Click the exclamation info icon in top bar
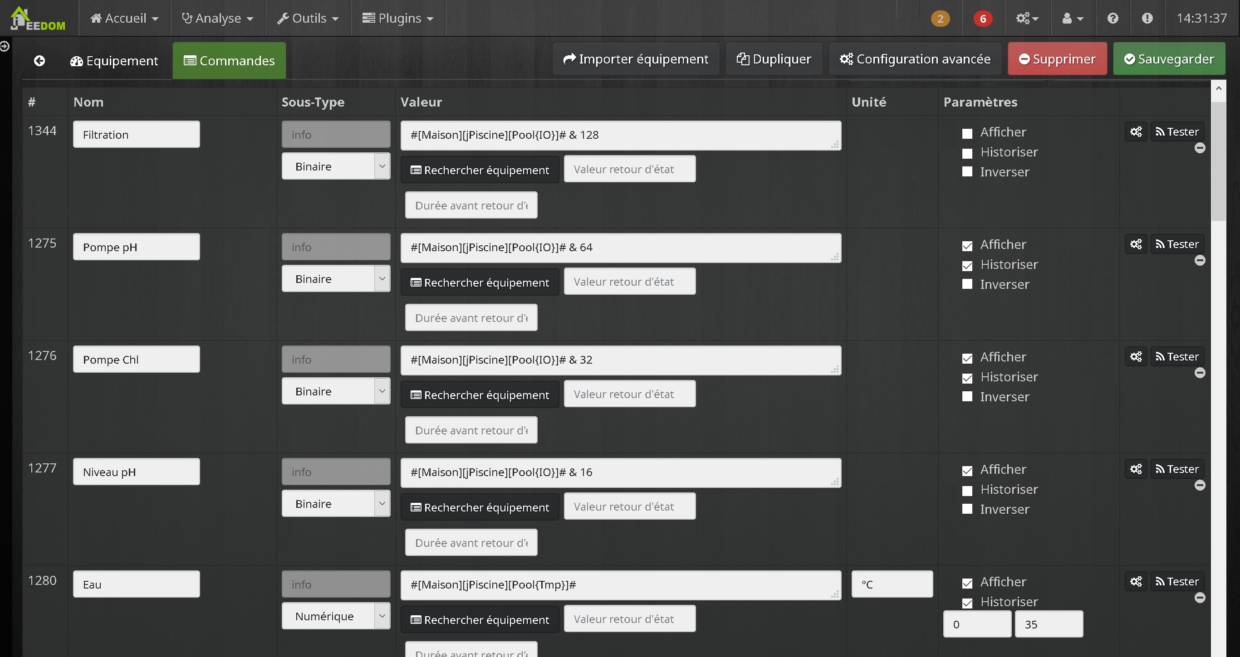 (1147, 18)
